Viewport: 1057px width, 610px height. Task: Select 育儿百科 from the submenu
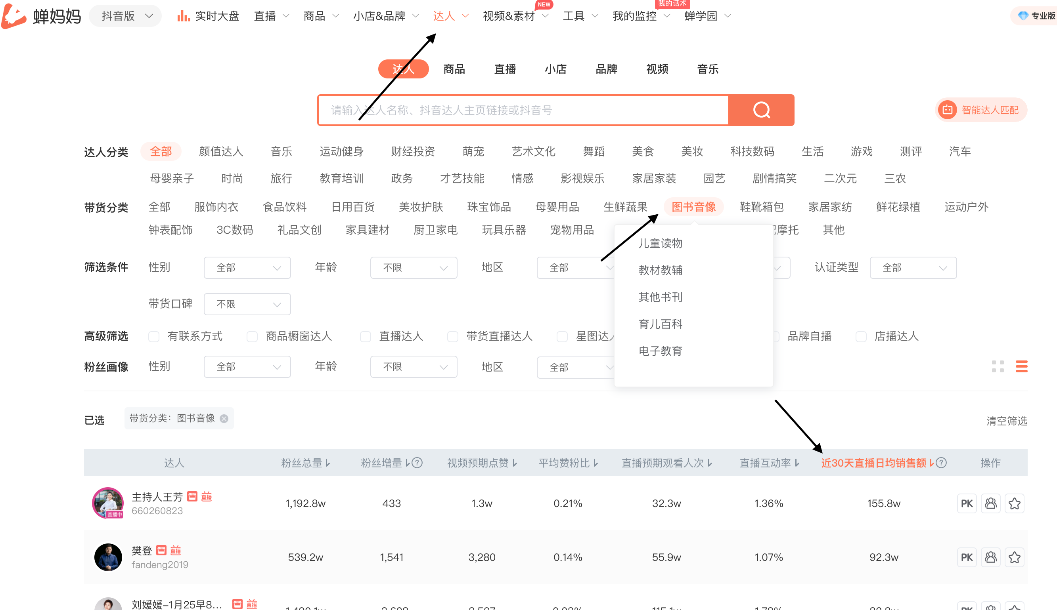coord(661,324)
